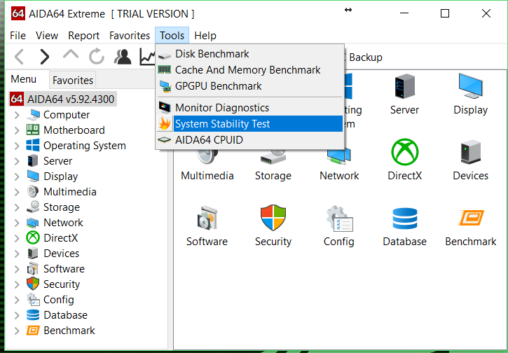Select Devices in the left tree
The width and height of the screenshot is (508, 353).
point(61,254)
